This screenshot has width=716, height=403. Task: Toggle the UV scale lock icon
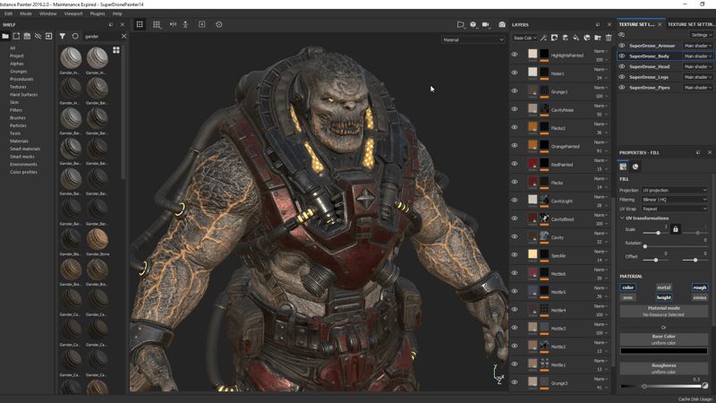coord(676,229)
